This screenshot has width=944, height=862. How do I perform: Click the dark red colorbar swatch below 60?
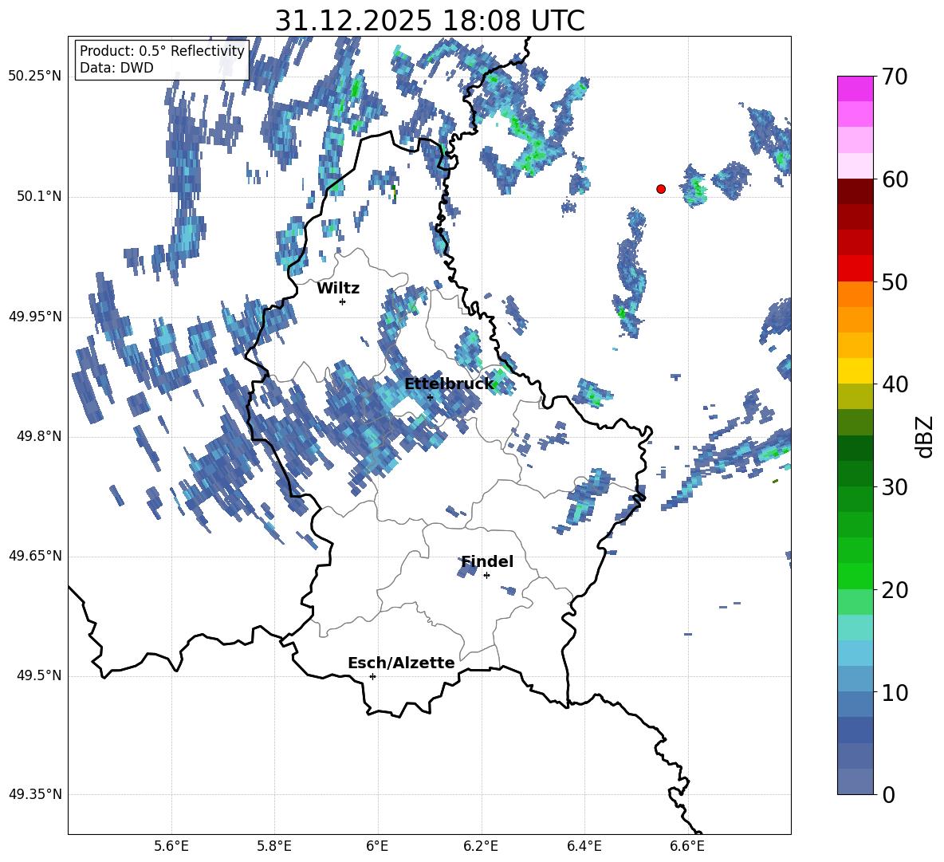pyautogui.click(x=855, y=191)
